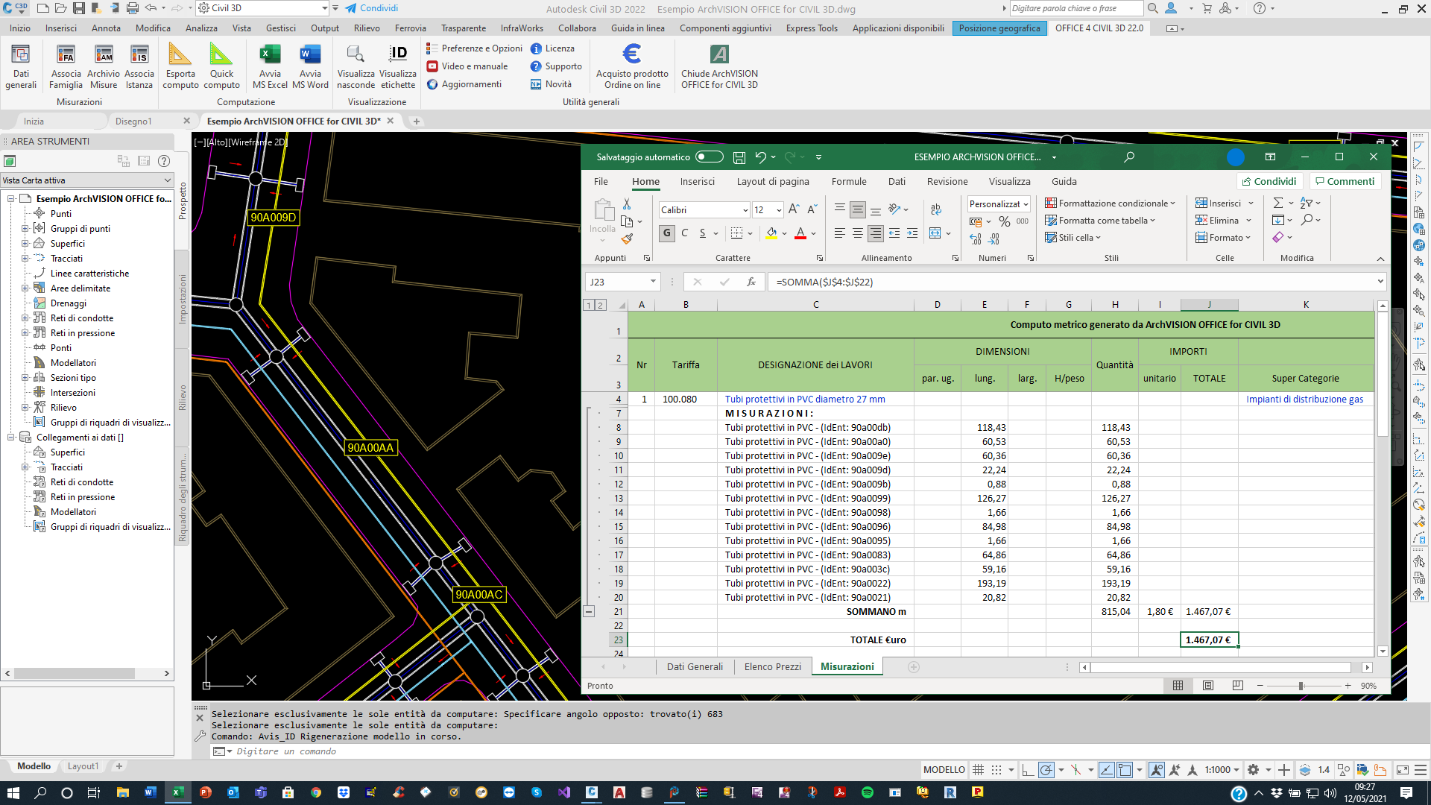Open the Formule ribbon tab
The image size is (1431, 805).
point(848,182)
